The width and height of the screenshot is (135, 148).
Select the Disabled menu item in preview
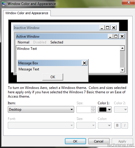[40, 42]
